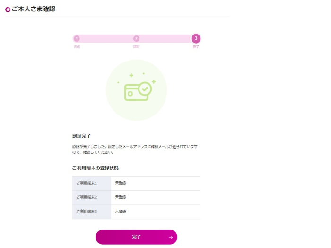This screenshot has height=248, width=331.
Task: Click step 3 完了 circle in progress bar
Action: pos(196,38)
